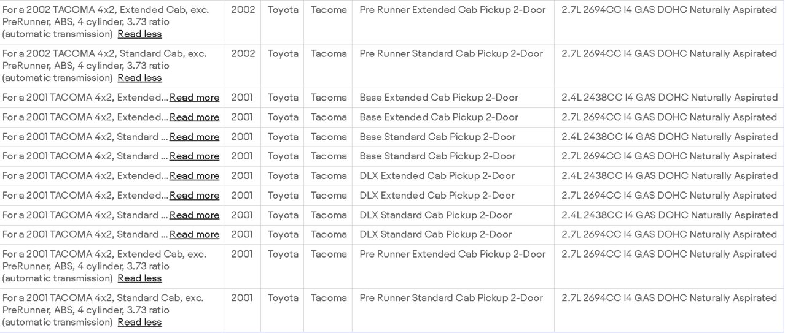Collapse notes for 2002 Pre Runner Standard Cab

139,78
